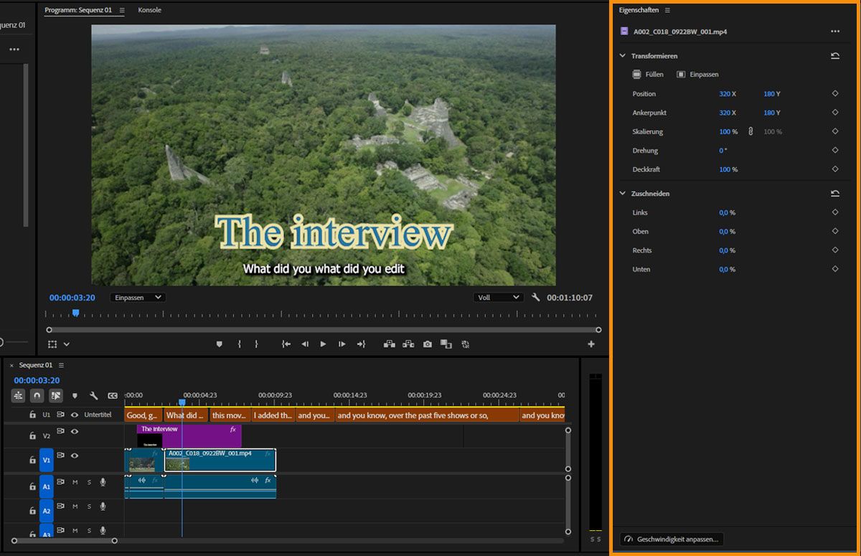Collapse the Zuschneiden section
861x556 pixels.
pos(623,194)
